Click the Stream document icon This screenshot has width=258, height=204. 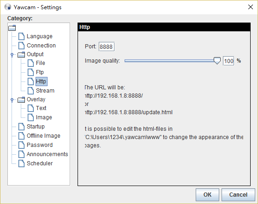pyautogui.click(x=30, y=91)
